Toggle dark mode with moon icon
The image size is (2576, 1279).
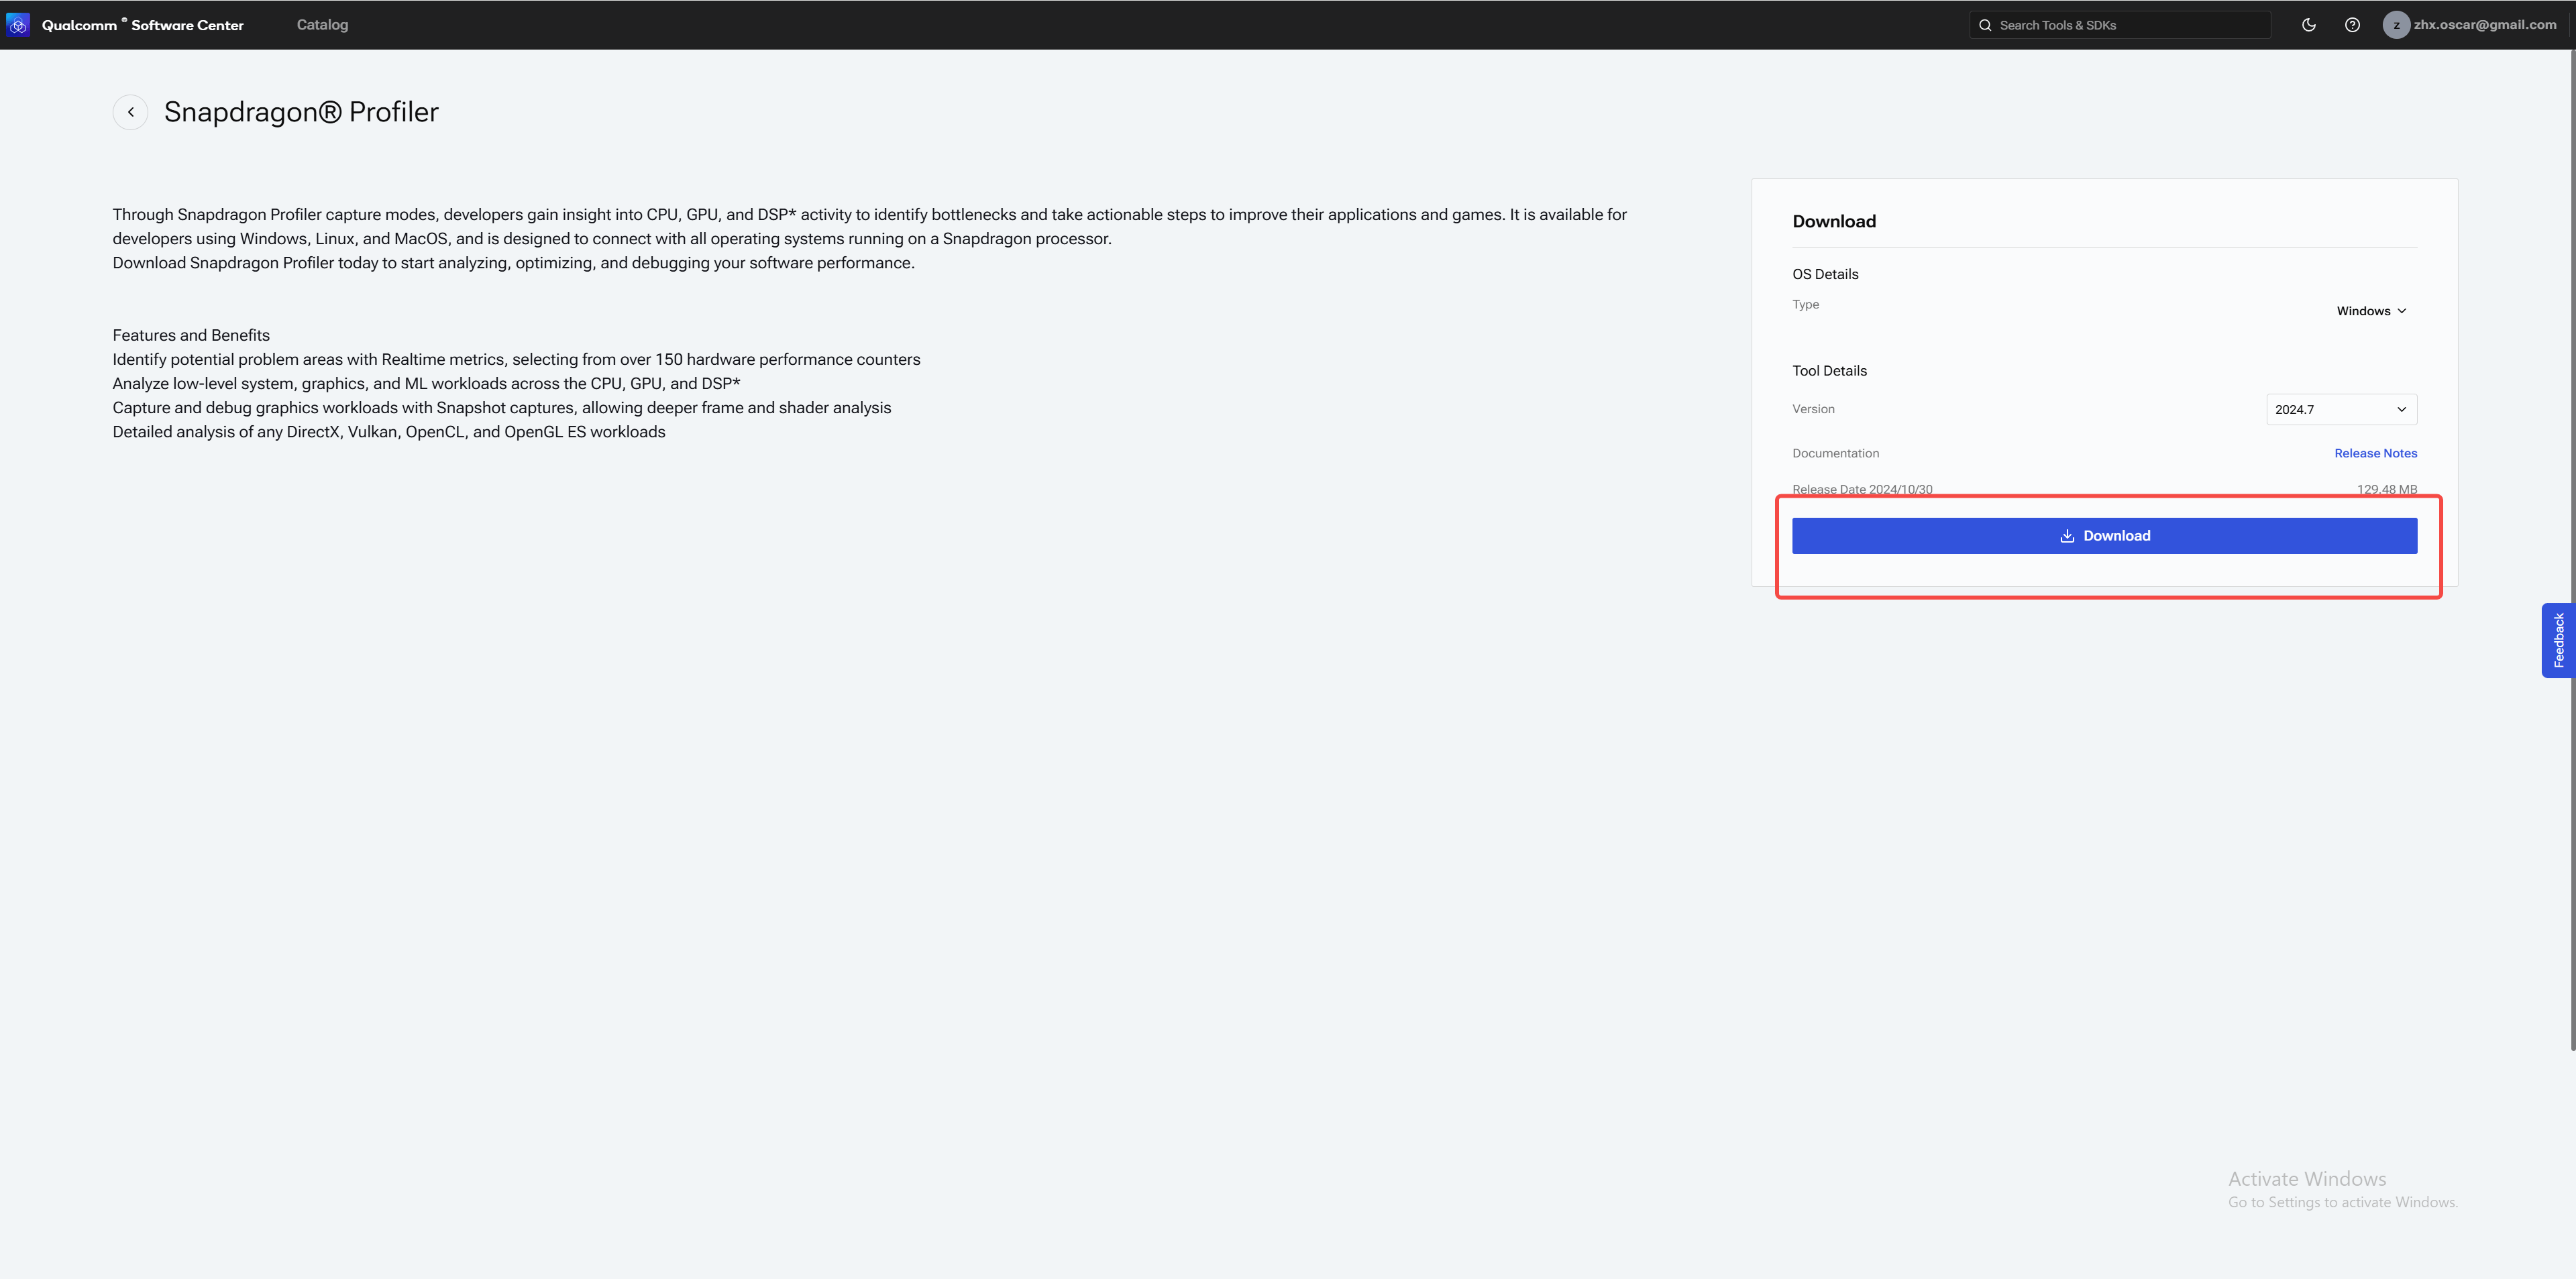click(x=2308, y=25)
